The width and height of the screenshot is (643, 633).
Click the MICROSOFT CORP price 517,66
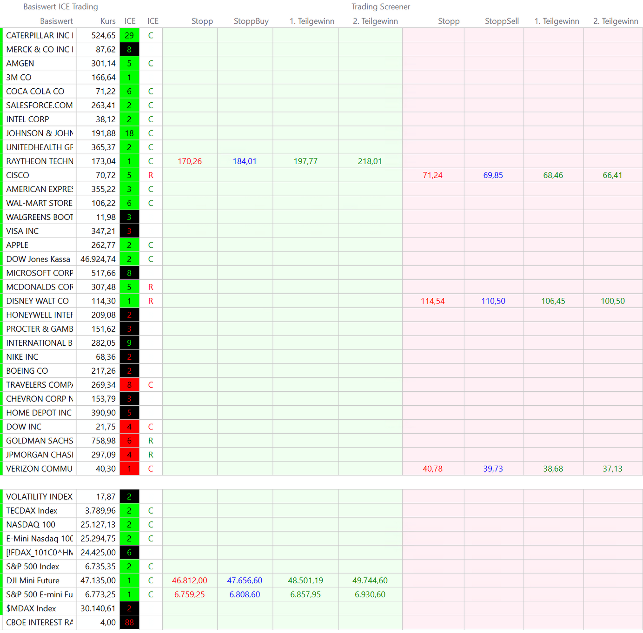tap(103, 273)
